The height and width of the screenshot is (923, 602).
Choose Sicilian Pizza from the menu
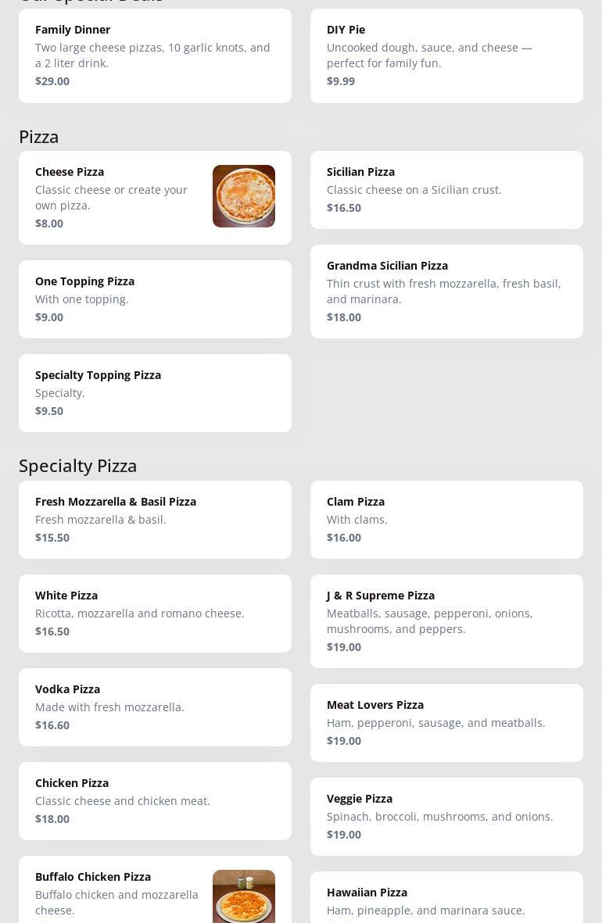click(x=446, y=189)
